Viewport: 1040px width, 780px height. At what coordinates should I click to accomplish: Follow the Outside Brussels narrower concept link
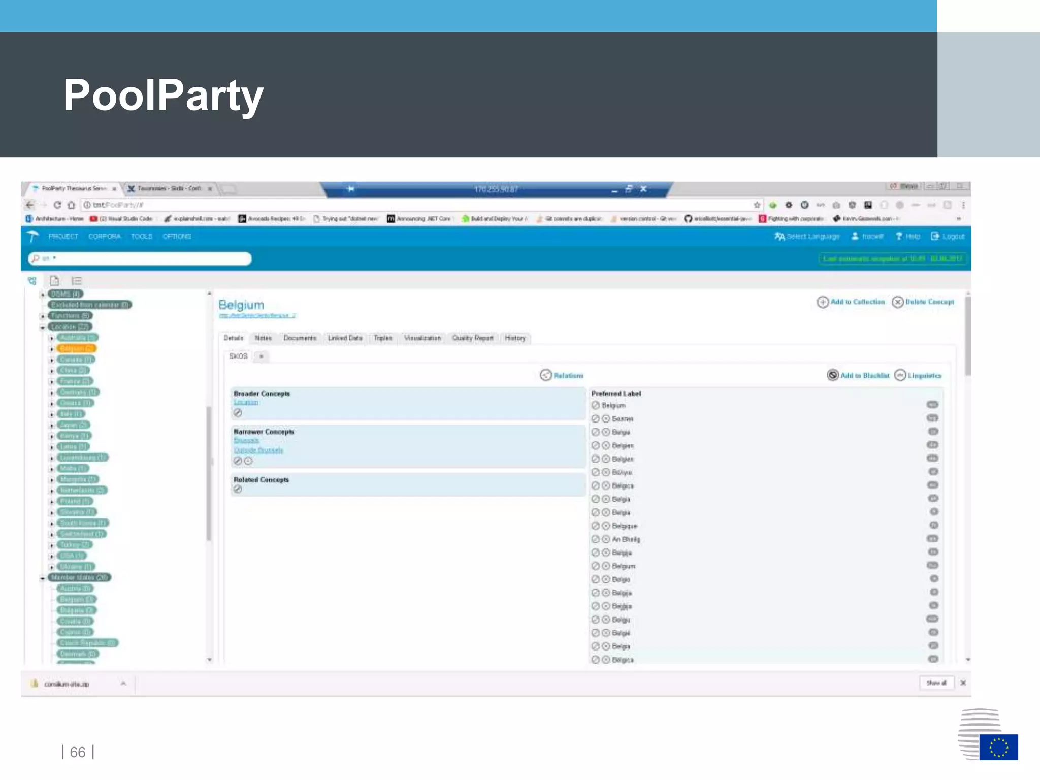(258, 450)
